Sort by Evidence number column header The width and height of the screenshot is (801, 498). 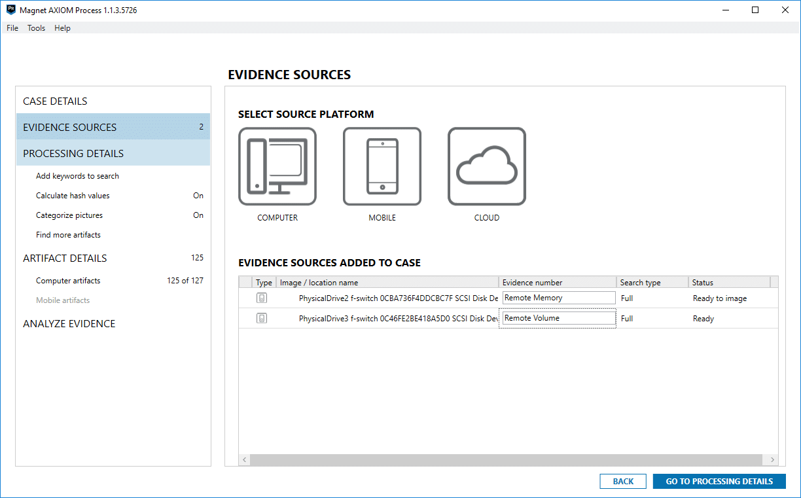[558, 283]
